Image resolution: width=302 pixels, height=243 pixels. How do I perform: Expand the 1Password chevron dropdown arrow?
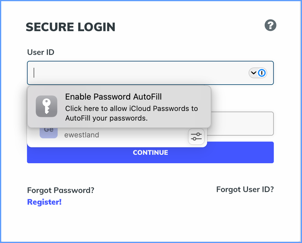click(253, 73)
